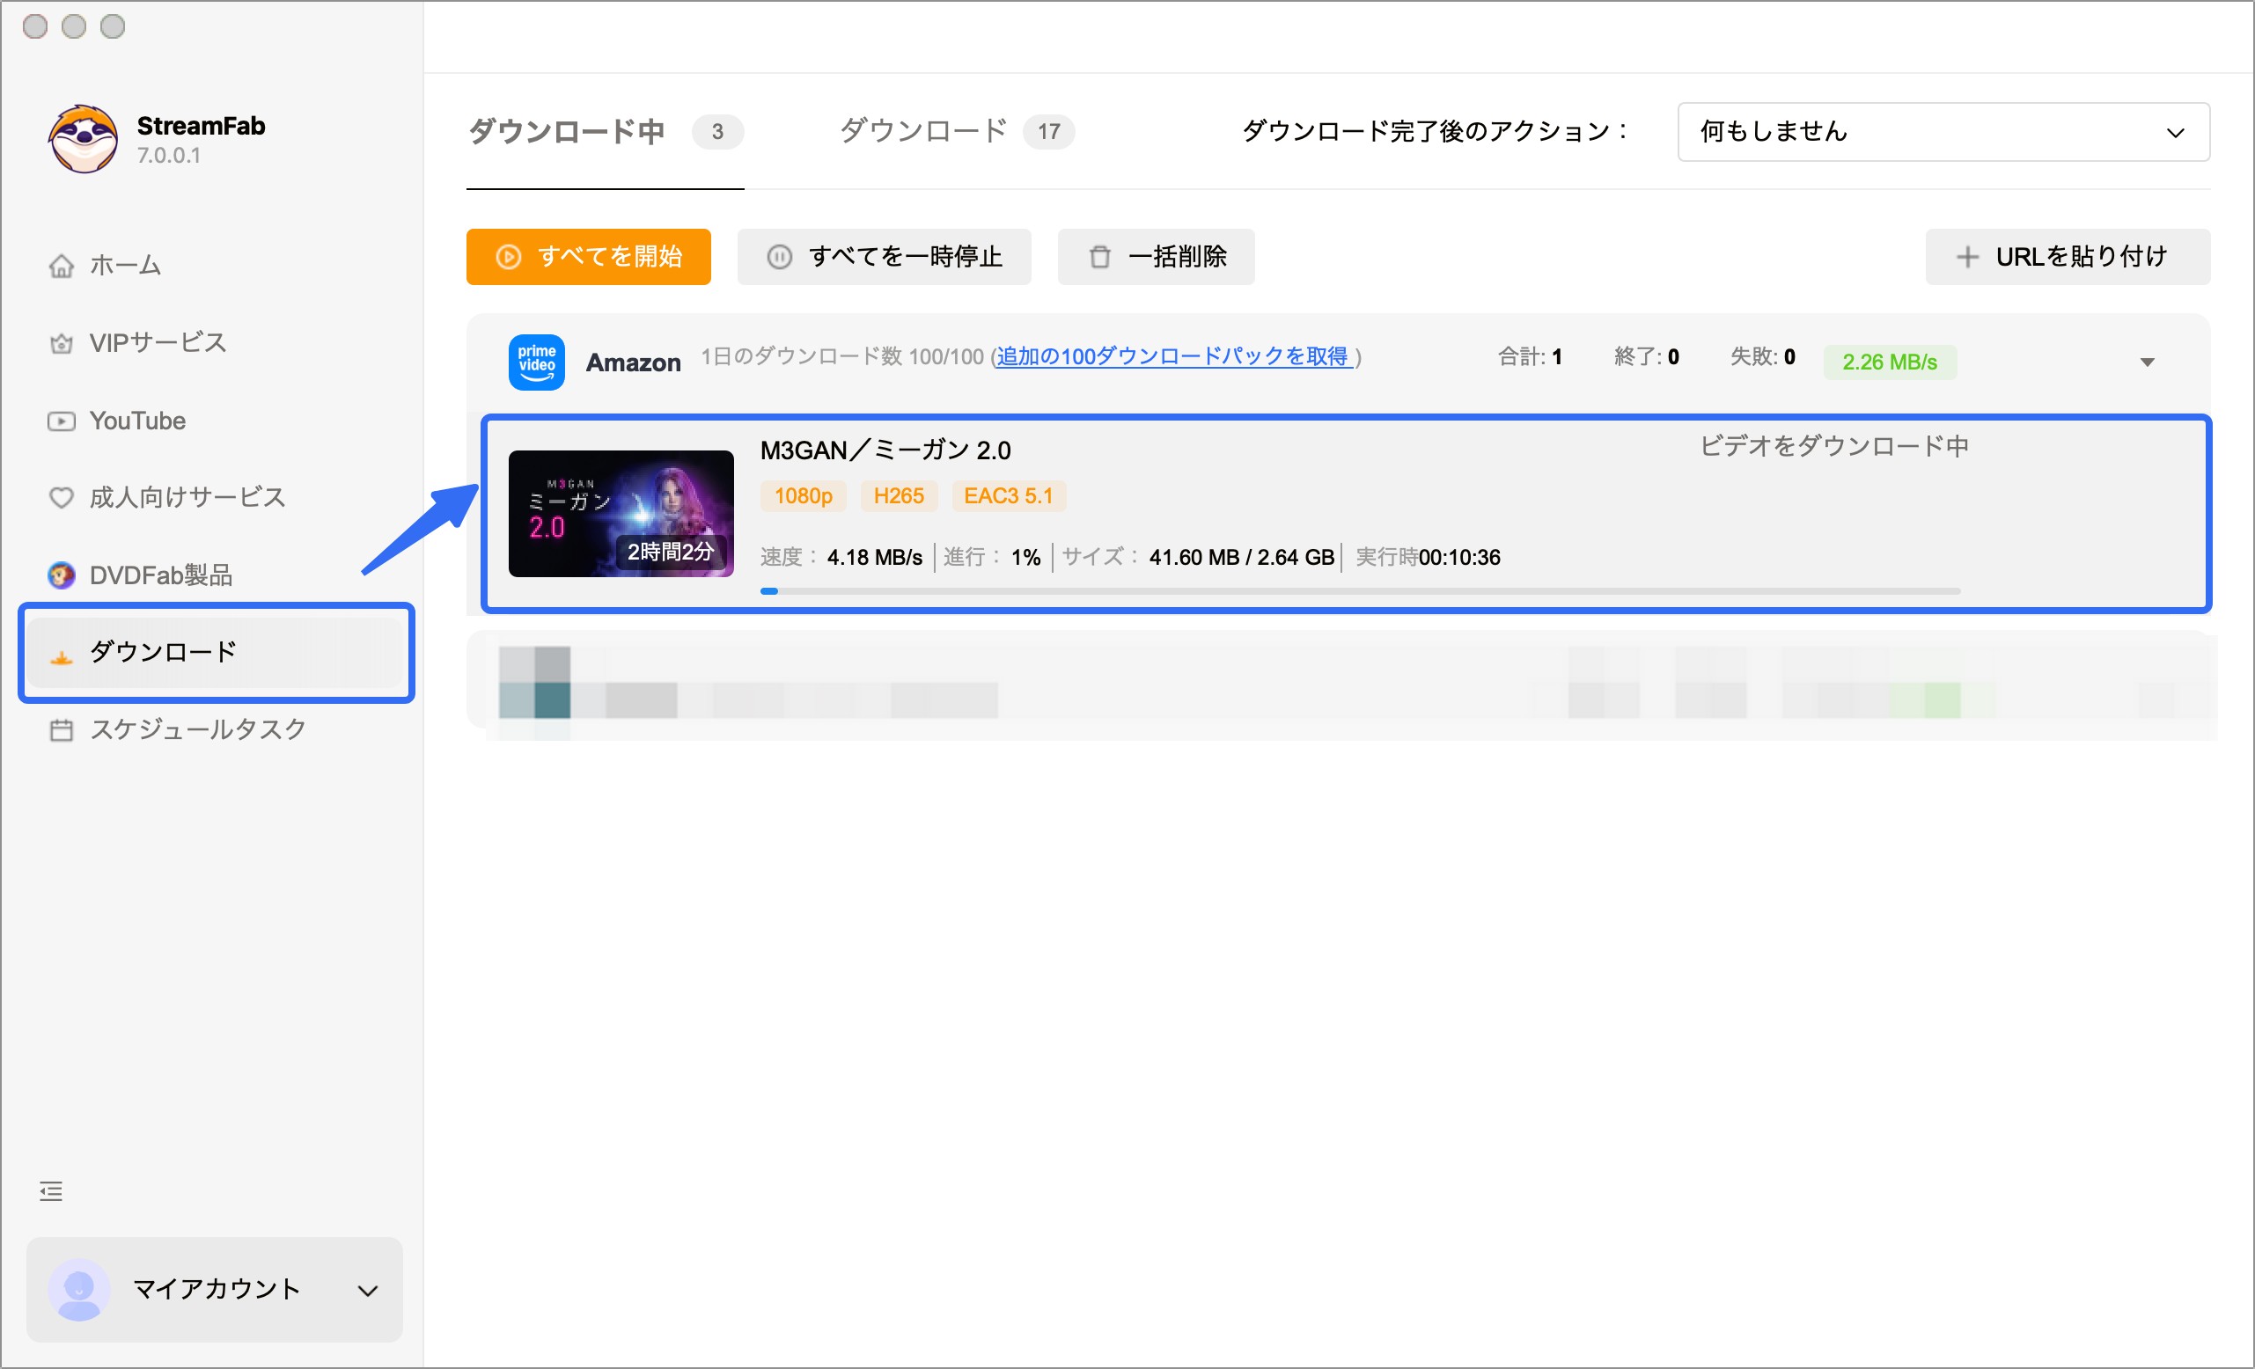
Task: Click the M3GAN／ミーガン 2.0 video thumbnail
Action: pyautogui.click(x=621, y=514)
